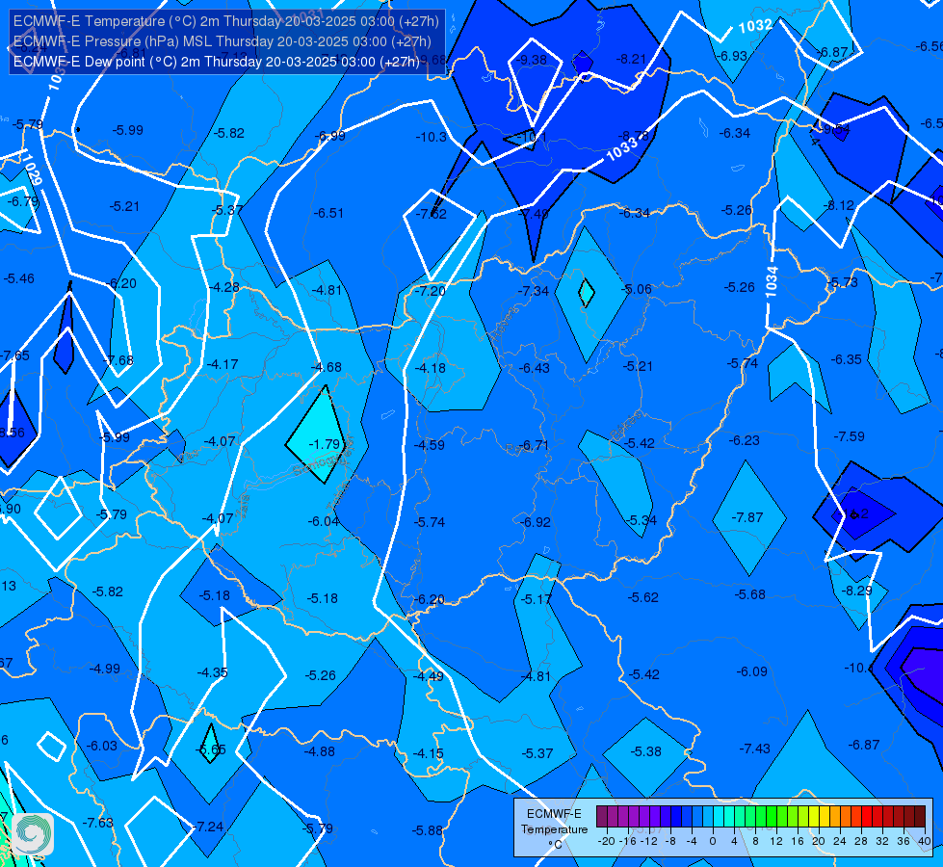Screen dimensions: 943x867
Task: Click the -8.78 temperature value
Action: click(634, 136)
